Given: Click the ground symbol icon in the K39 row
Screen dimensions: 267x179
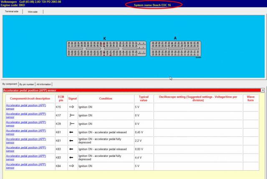Looking at the screenshot, I should click(71, 124).
